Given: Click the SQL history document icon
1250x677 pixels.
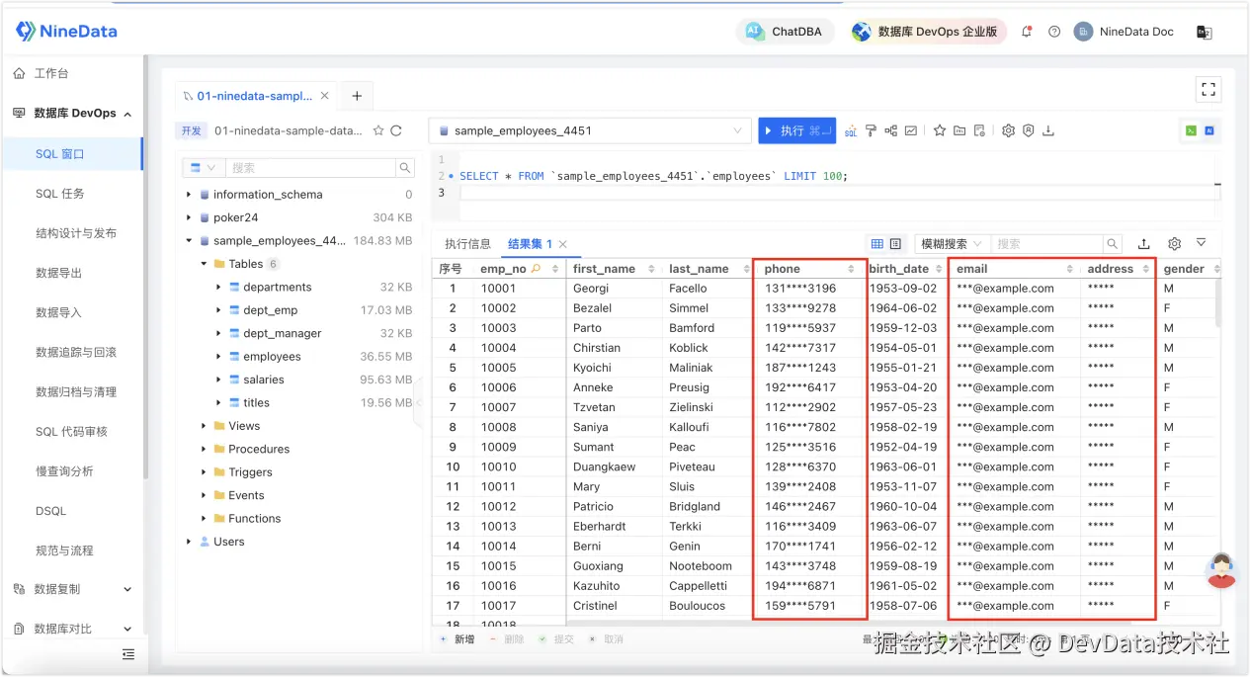Looking at the screenshot, I should click(x=979, y=130).
